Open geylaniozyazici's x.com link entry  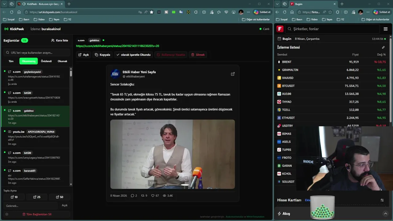(35, 78)
